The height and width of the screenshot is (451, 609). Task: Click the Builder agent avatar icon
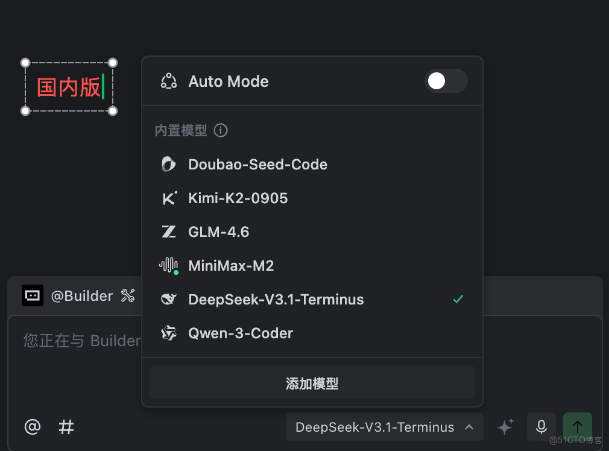pyautogui.click(x=33, y=295)
